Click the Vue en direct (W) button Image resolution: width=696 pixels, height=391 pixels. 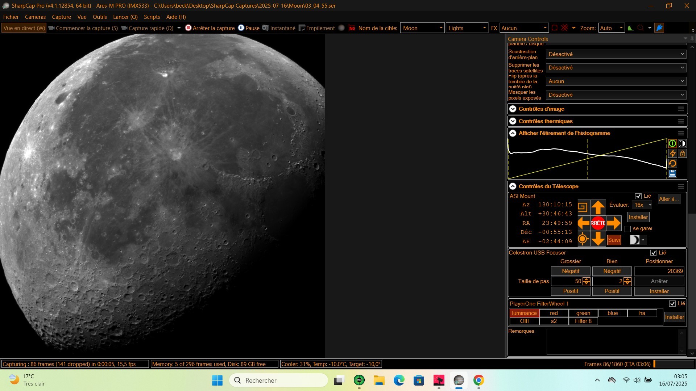click(24, 28)
